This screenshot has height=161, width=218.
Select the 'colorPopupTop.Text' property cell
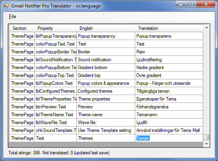click(x=56, y=75)
